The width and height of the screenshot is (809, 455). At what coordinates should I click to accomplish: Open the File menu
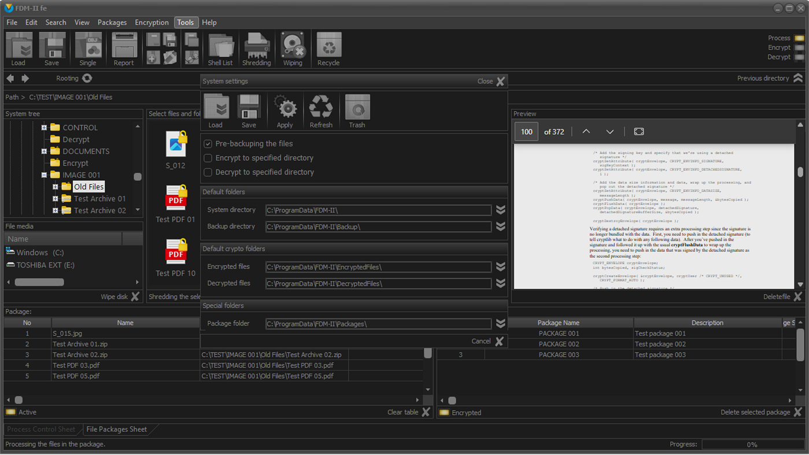pos(12,23)
